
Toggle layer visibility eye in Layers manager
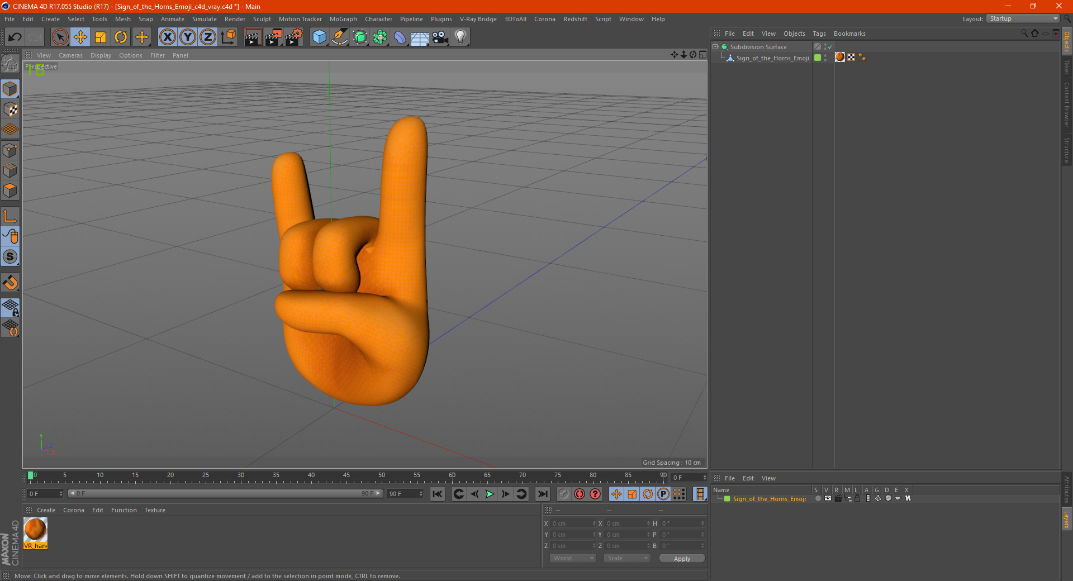click(828, 498)
